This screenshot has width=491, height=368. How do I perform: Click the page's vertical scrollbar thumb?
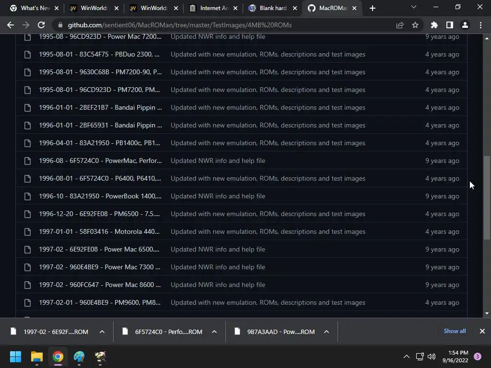487,198
